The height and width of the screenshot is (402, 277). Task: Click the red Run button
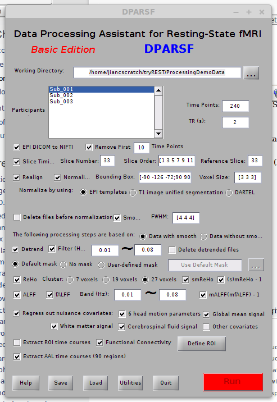[233, 382]
